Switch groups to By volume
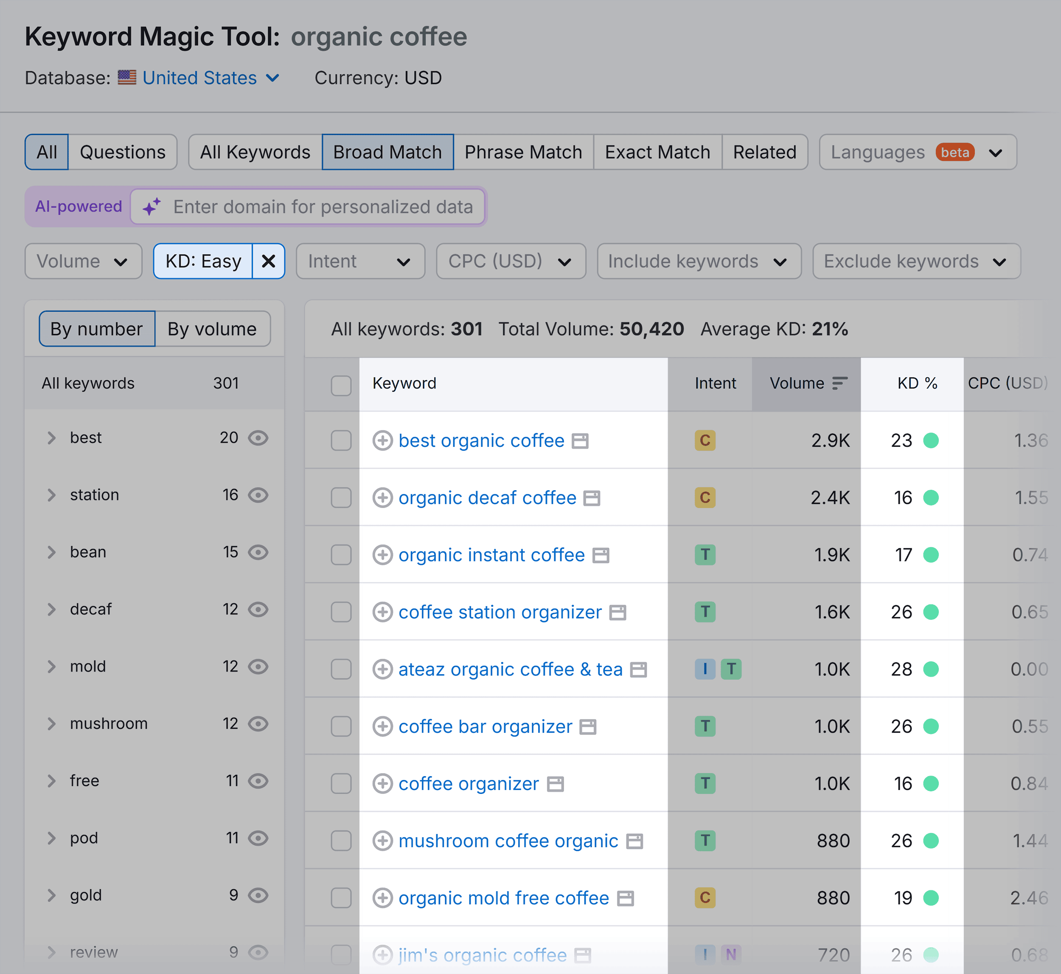This screenshot has height=974, width=1061. pos(212,329)
